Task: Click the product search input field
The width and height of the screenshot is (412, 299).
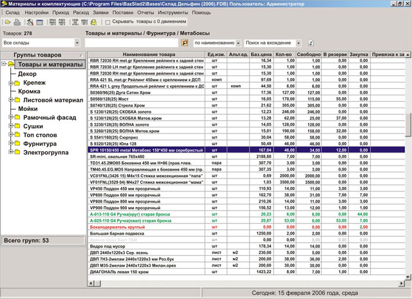Action: [x=131, y=43]
